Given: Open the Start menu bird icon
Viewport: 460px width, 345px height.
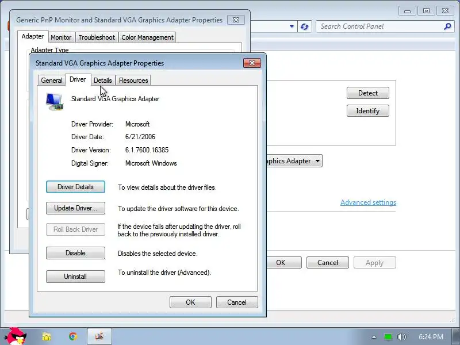Looking at the screenshot, I should tap(17, 336).
